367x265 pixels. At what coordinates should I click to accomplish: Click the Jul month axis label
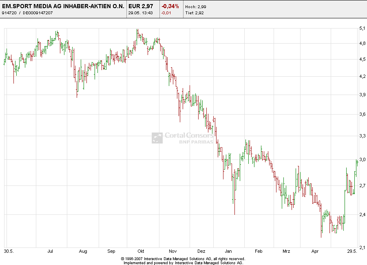tap(50, 251)
